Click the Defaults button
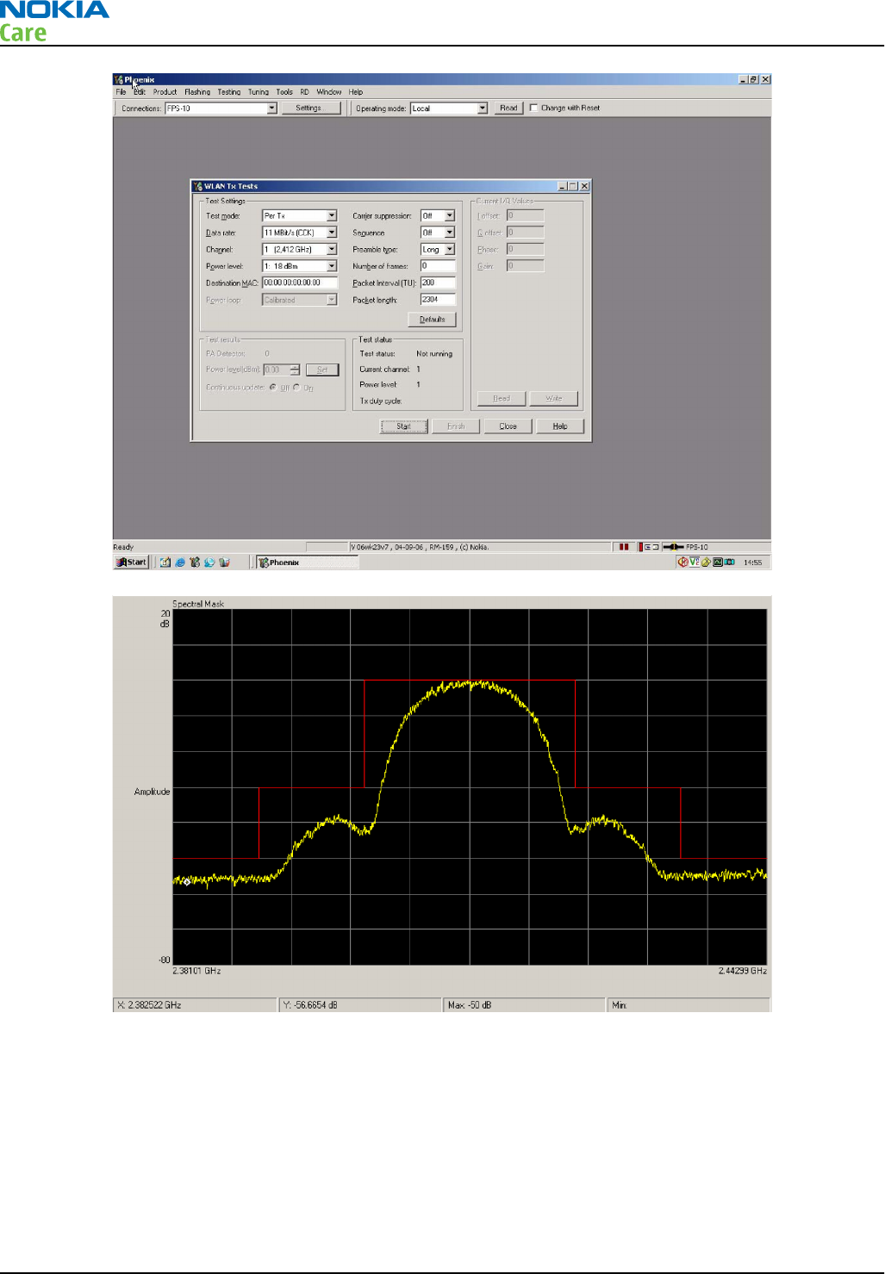The image size is (885, 1274). point(432,320)
